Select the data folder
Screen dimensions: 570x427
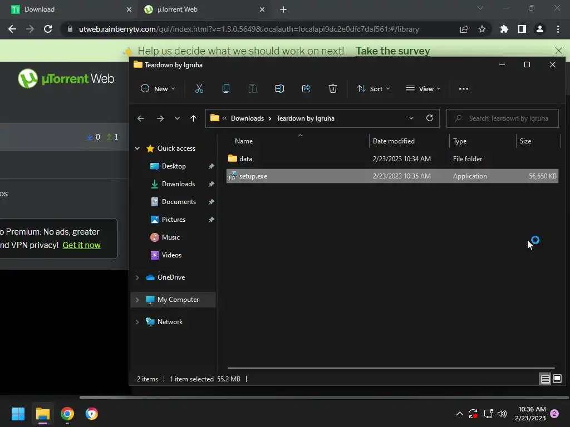click(392, 158)
